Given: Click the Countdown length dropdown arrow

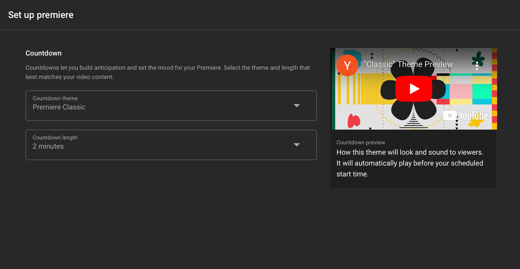Looking at the screenshot, I should [x=297, y=145].
